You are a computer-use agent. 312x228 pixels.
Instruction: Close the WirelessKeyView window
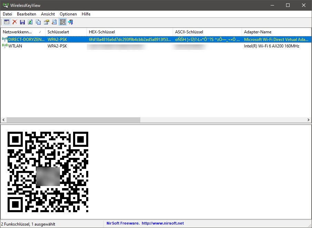[x=304, y=6]
